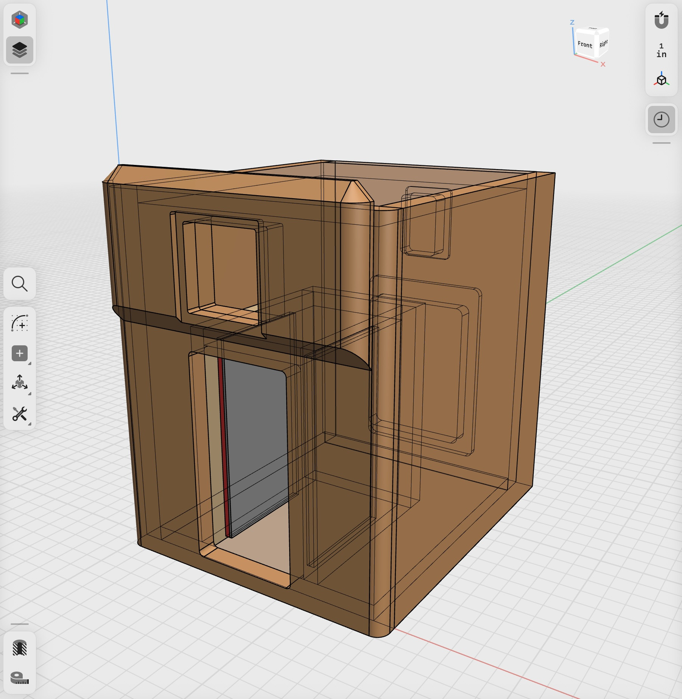Select the gray door panel in model
Image resolution: width=682 pixels, height=699 pixels.
(x=257, y=439)
